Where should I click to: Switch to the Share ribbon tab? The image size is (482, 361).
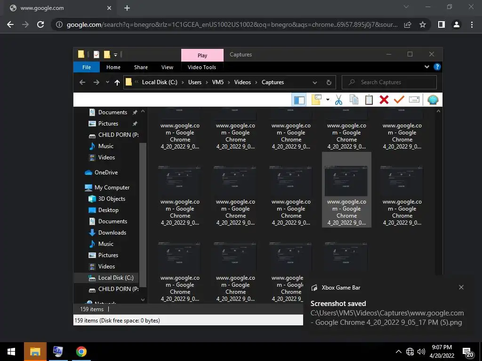[x=141, y=67]
